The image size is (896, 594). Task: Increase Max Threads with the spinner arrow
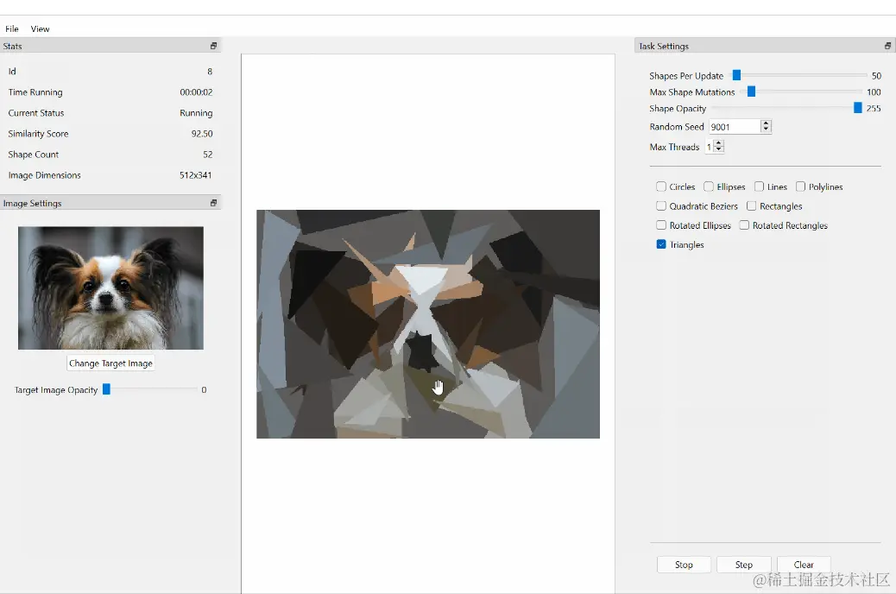pyautogui.click(x=716, y=143)
